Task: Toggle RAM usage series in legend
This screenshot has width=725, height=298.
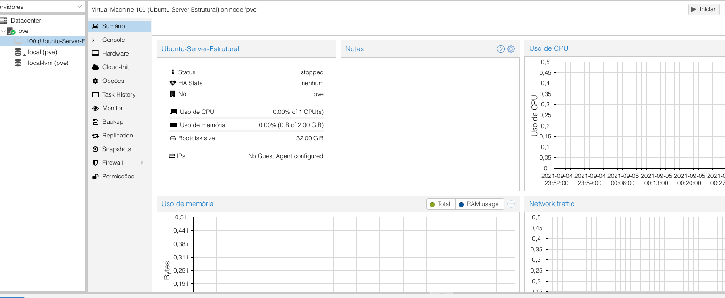Action: [479, 204]
